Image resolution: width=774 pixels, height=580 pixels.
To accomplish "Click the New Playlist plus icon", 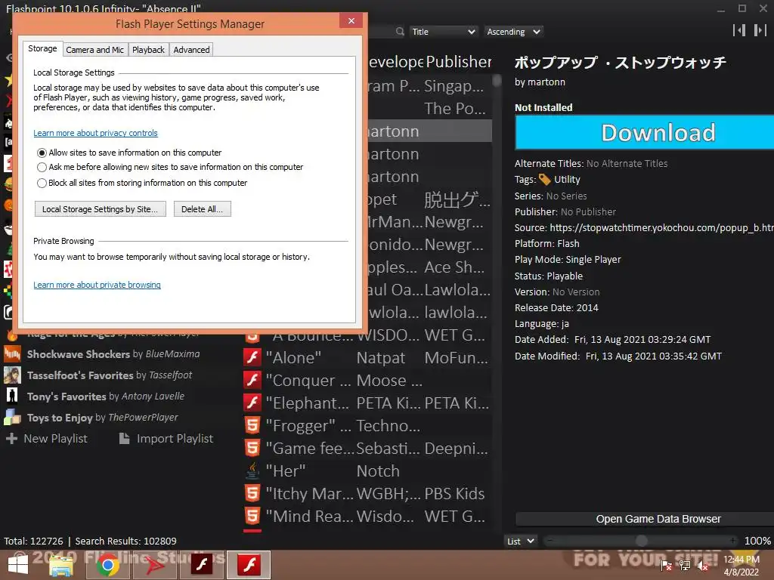I will pyautogui.click(x=12, y=439).
